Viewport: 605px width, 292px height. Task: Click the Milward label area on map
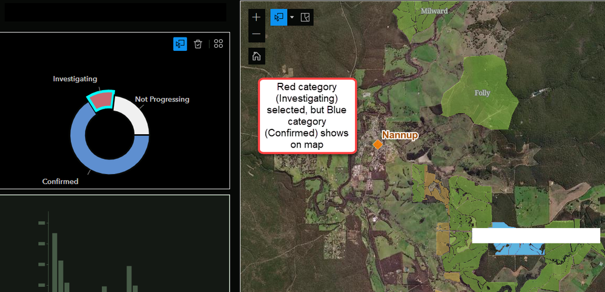(434, 11)
